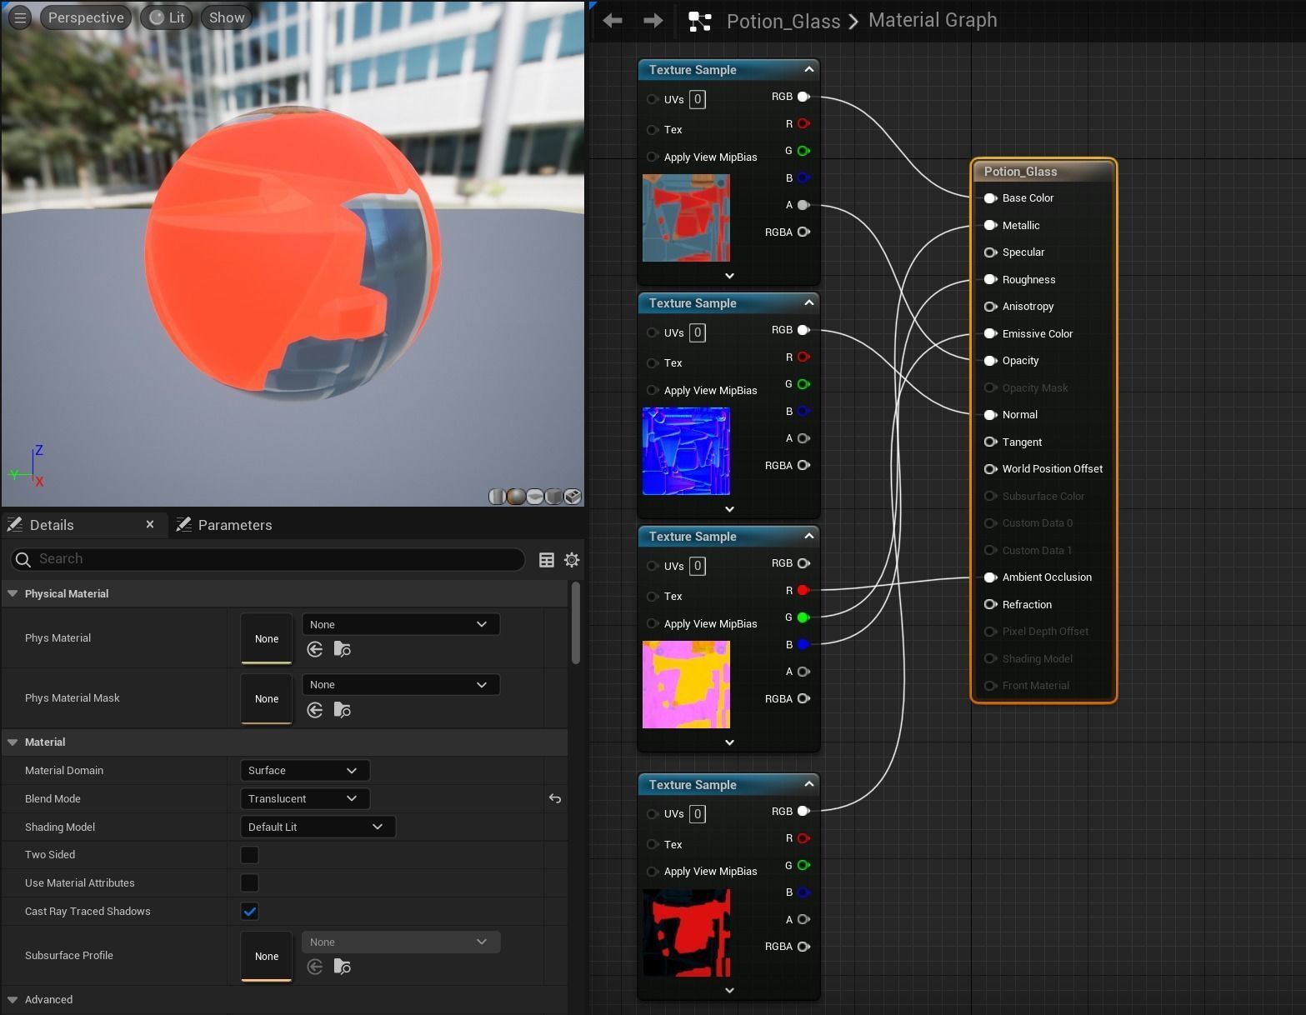Select the Material Graph breadcrumb
This screenshot has width=1306, height=1015.
(933, 20)
